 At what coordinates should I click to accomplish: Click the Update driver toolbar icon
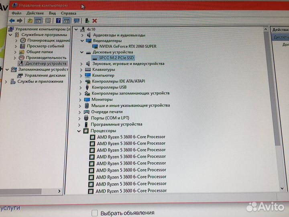pyautogui.click(x=87, y=20)
